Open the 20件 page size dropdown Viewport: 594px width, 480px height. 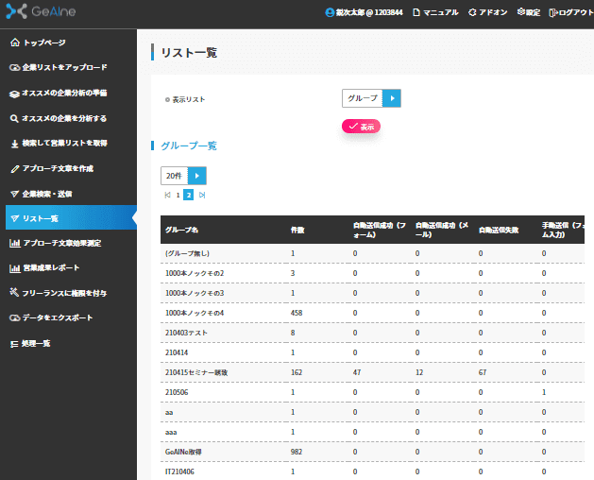click(183, 176)
